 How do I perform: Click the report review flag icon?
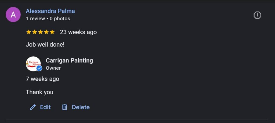[257, 15]
